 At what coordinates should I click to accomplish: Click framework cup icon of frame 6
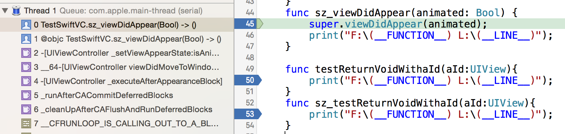26,109
